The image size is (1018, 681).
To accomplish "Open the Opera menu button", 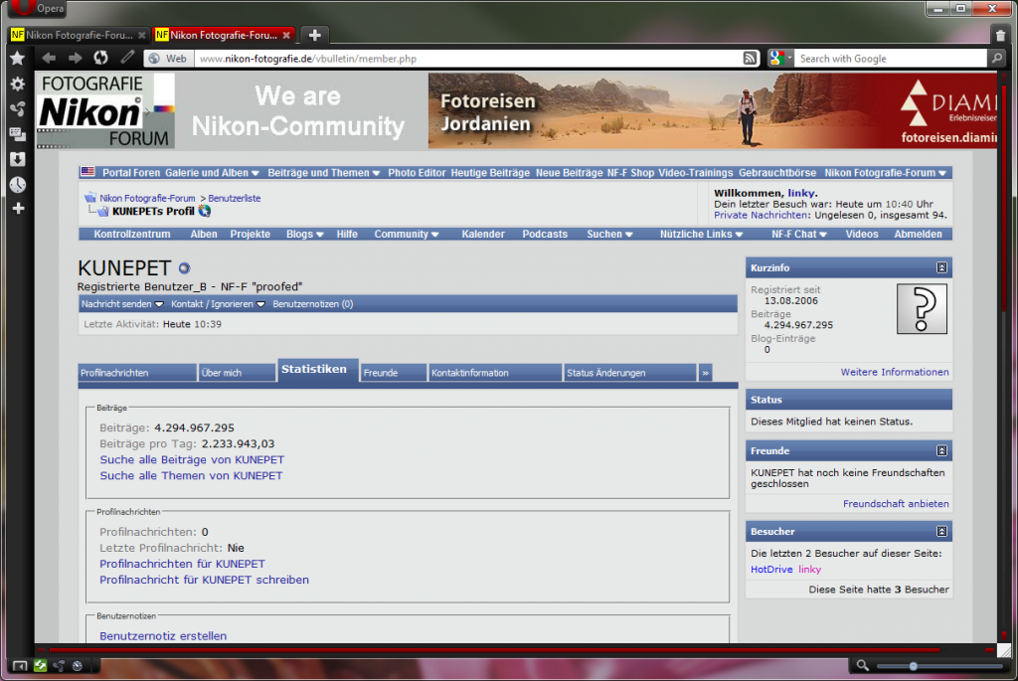I will (x=38, y=8).
